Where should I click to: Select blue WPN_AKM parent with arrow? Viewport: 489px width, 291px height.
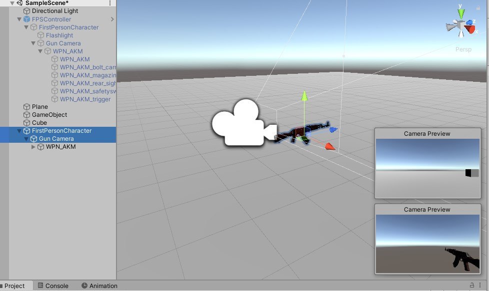(x=67, y=51)
